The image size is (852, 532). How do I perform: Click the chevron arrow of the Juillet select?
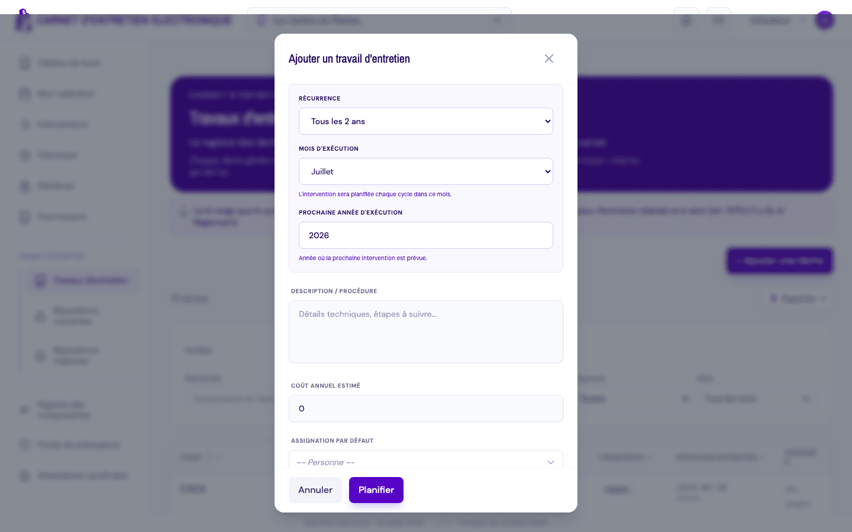click(x=547, y=171)
